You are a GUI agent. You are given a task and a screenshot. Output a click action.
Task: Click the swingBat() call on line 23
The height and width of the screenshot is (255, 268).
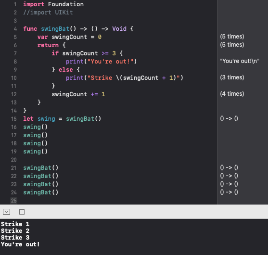[41, 184]
